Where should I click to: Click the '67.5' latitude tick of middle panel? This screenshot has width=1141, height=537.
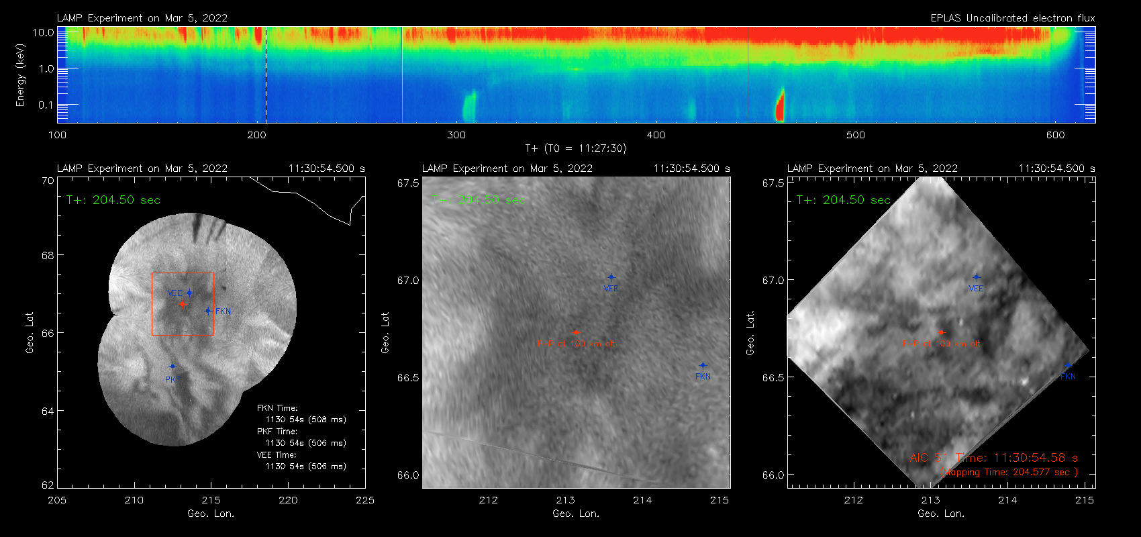[408, 183]
